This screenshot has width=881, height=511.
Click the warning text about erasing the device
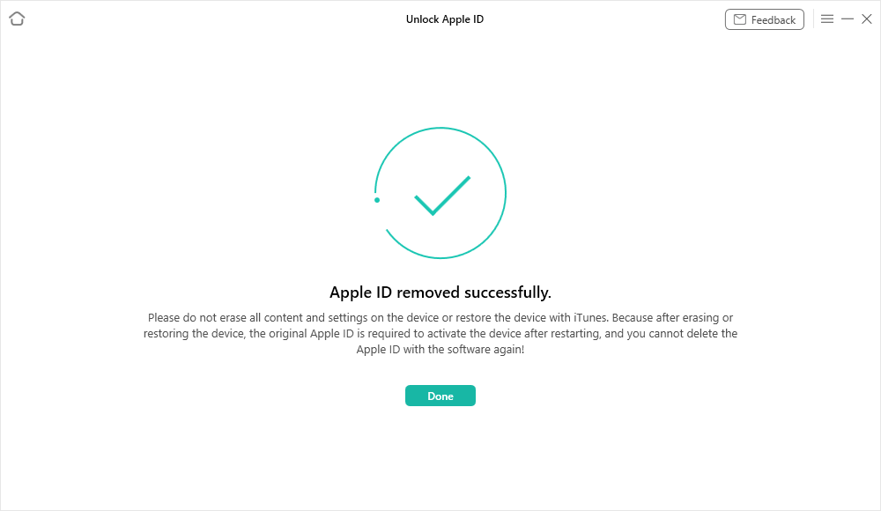440,333
